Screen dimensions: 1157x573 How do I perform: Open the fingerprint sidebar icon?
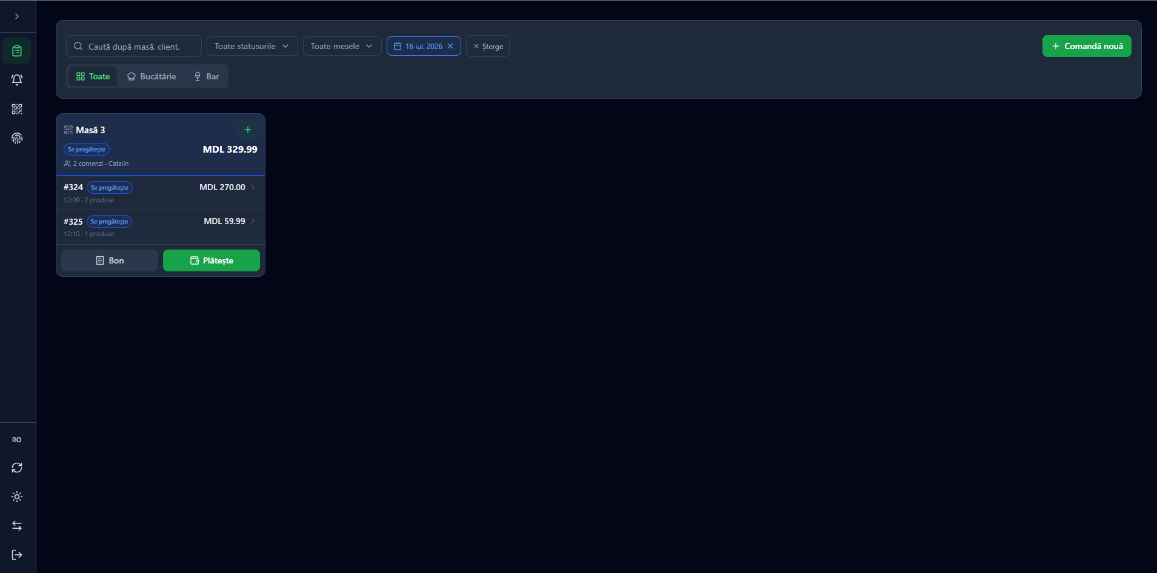(17, 138)
